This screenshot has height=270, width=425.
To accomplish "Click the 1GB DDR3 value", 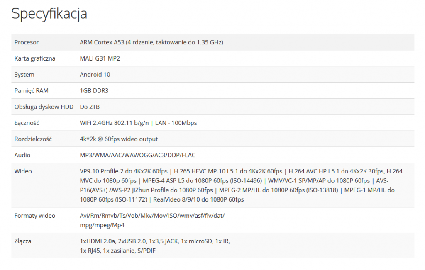I will [x=94, y=91].
